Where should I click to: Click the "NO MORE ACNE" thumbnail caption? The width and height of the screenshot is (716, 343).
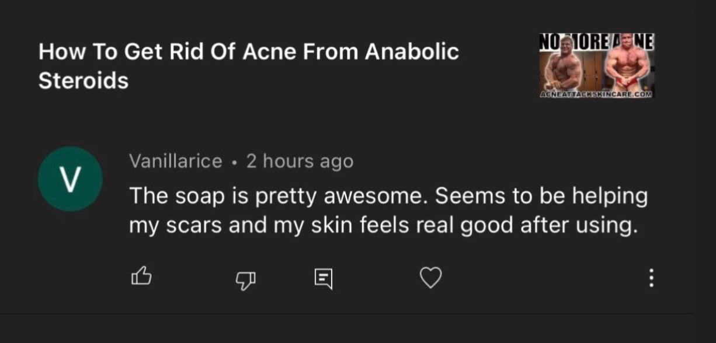click(596, 41)
